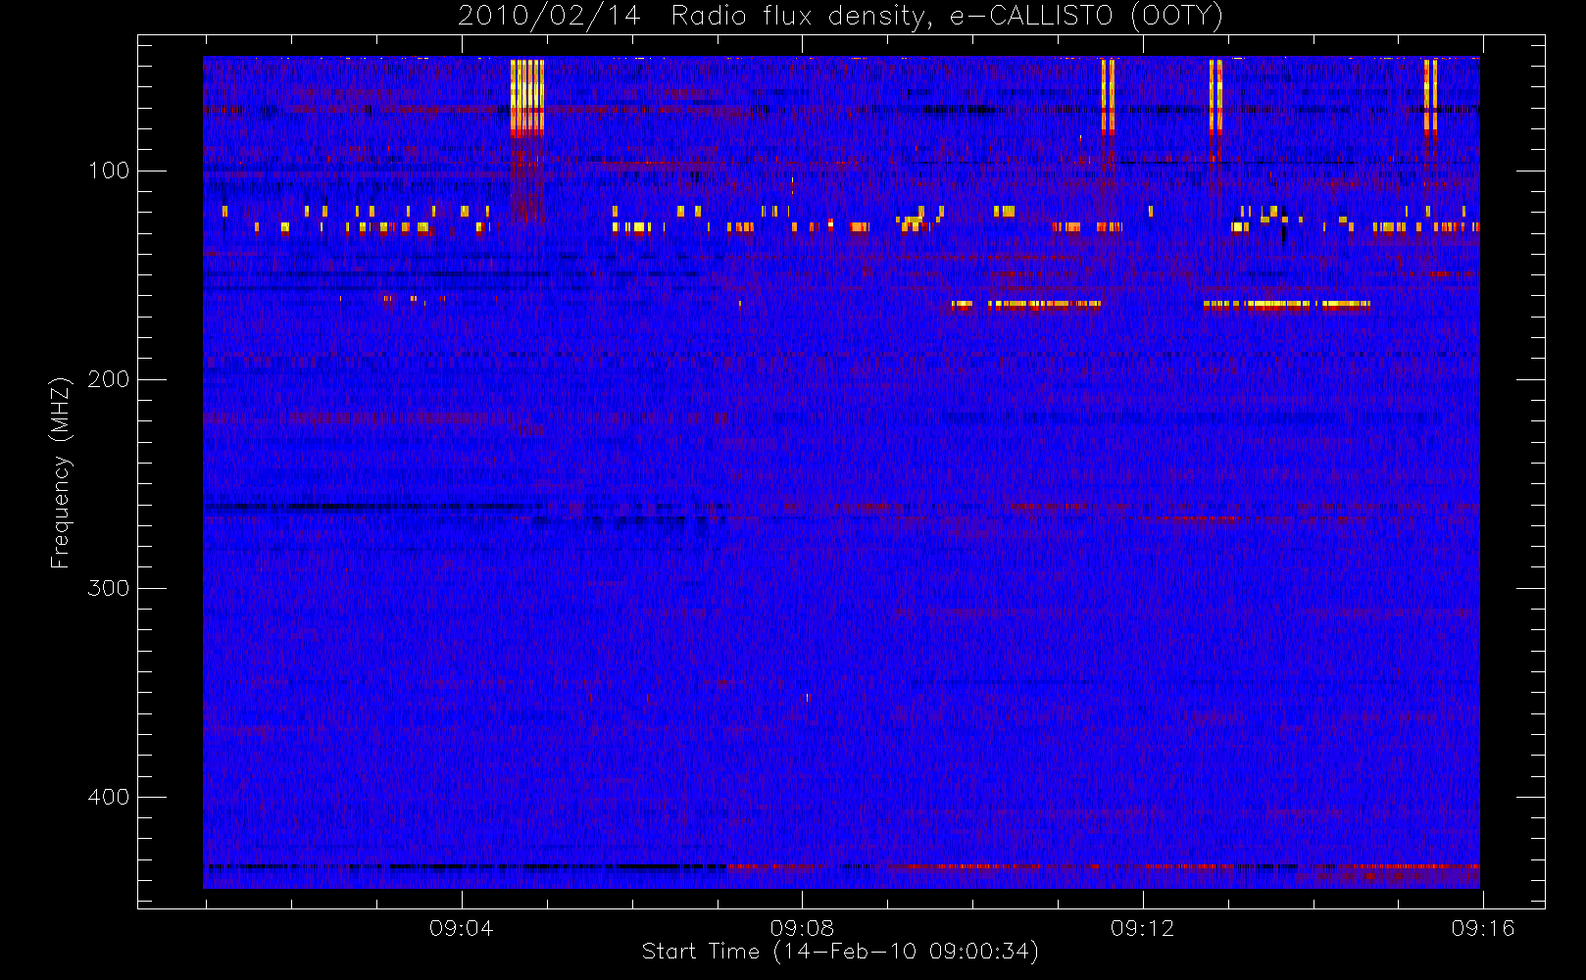Click the 100 frequency tick label

coord(108,171)
